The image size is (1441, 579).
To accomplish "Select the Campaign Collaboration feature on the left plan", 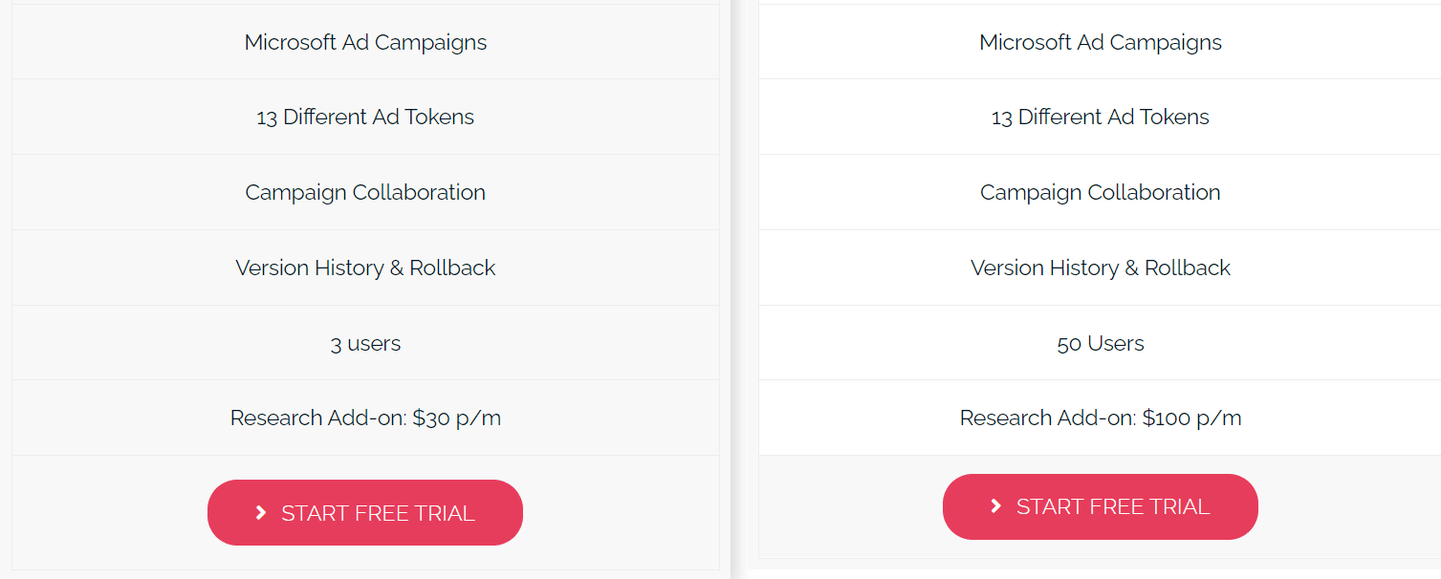I will 365,192.
